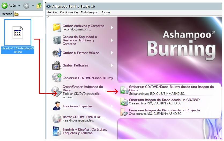Viewport: 224px width, 141px height.
Task: Click the safe icon for Copias de Seguridad
Action: tap(57, 40)
